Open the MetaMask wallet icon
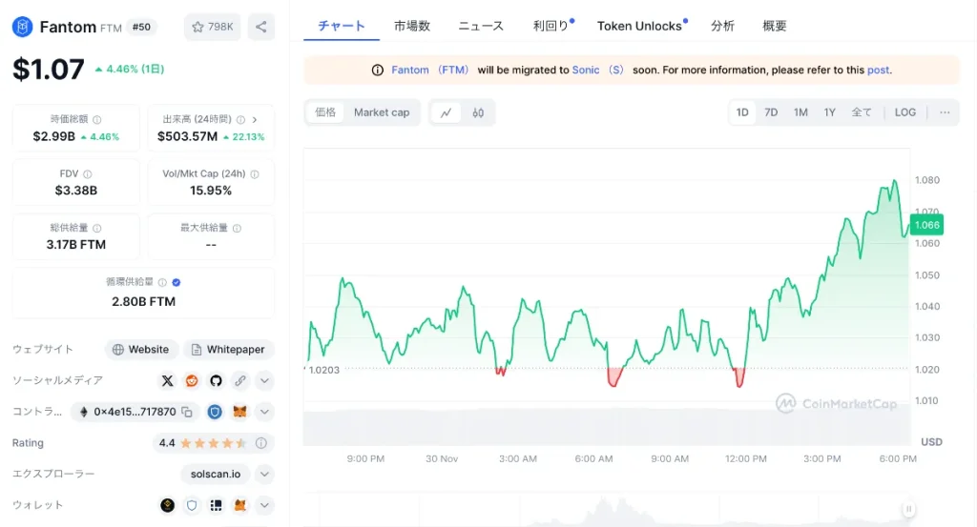The width and height of the screenshot is (977, 527). [x=239, y=505]
